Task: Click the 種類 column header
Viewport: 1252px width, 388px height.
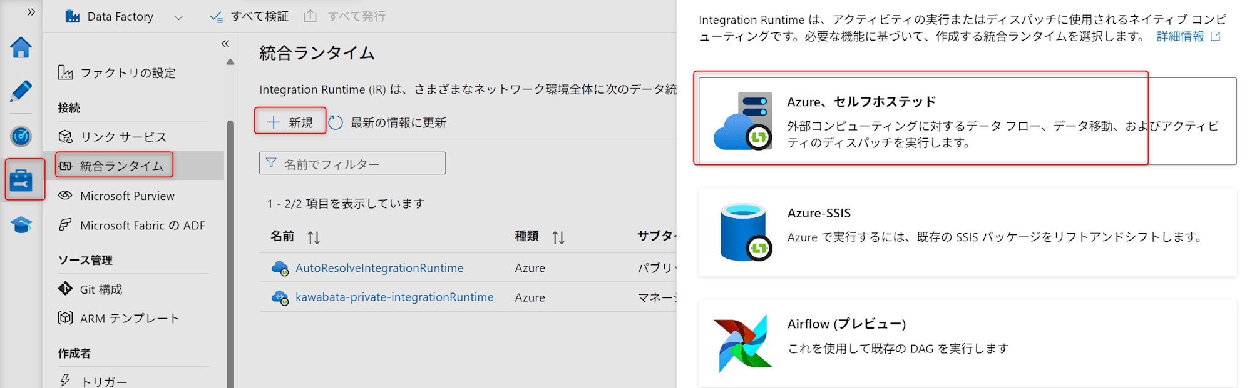Action: click(x=527, y=236)
